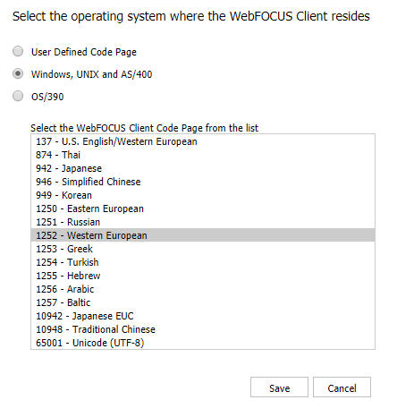397x417 pixels.
Task: Choose 1250 - Eastern European
Action: (x=203, y=208)
